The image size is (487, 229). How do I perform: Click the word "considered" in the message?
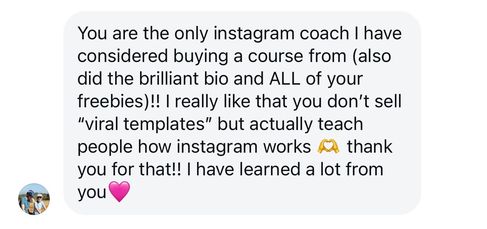point(123,57)
